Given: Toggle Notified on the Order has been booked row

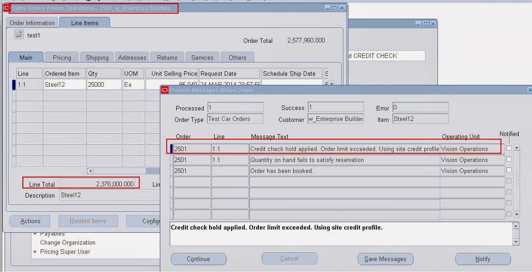Looking at the screenshot, I should pyautogui.click(x=509, y=170).
